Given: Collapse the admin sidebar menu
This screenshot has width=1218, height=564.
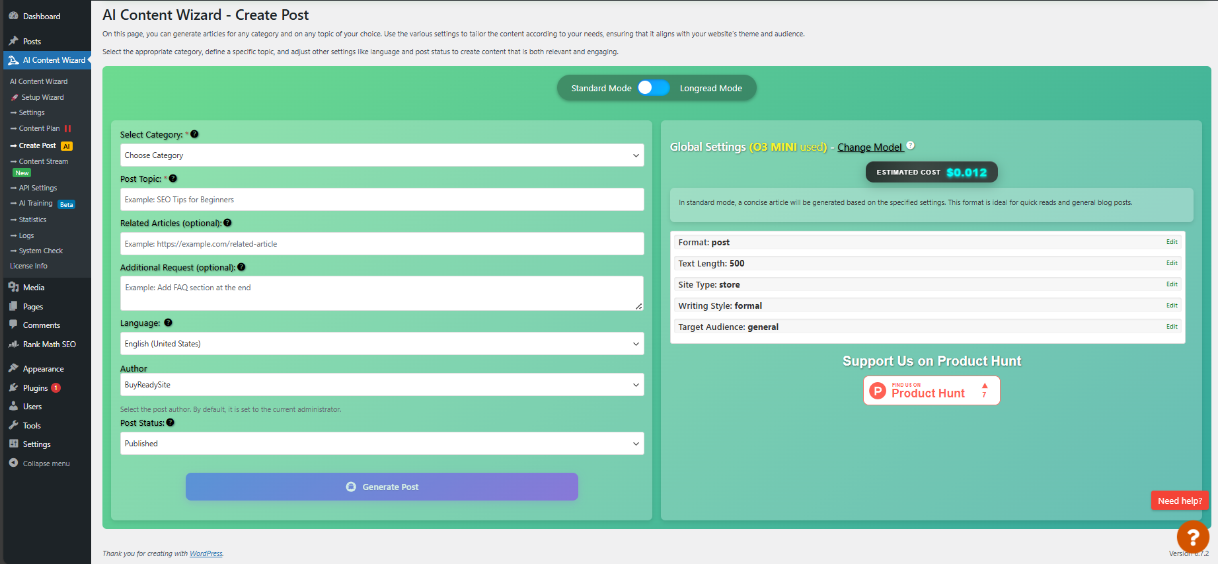Looking at the screenshot, I should pos(40,463).
